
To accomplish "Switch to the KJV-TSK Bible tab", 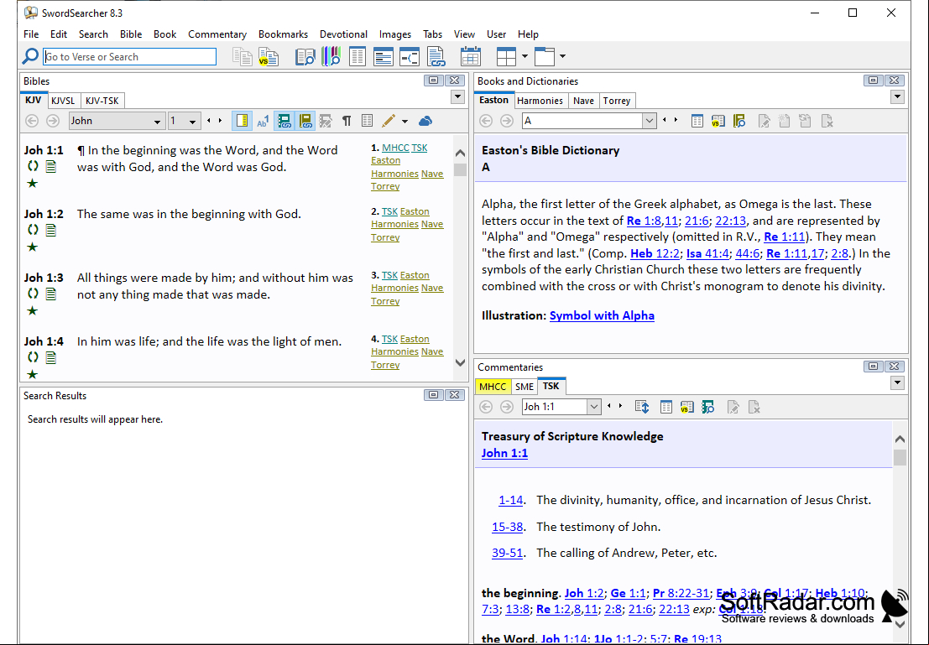I will coord(102,101).
